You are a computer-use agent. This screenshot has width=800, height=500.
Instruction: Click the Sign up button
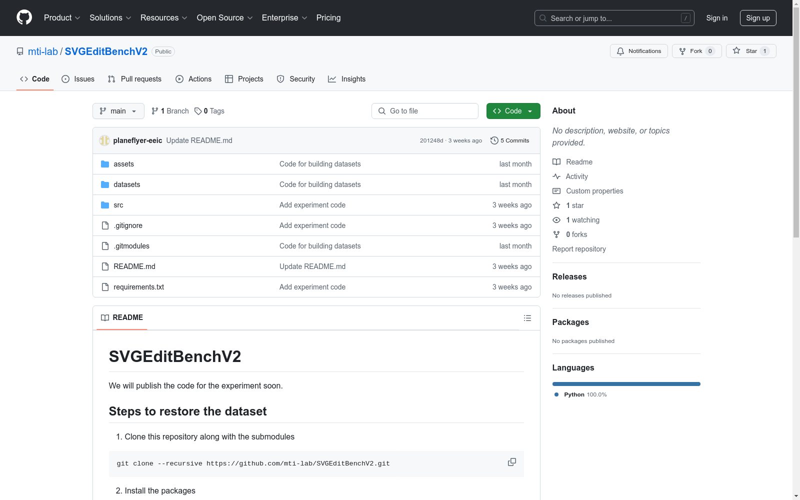(758, 18)
